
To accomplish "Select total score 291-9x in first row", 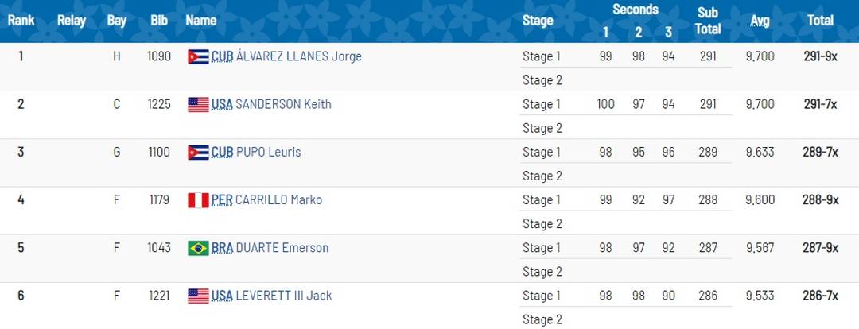I will [821, 56].
